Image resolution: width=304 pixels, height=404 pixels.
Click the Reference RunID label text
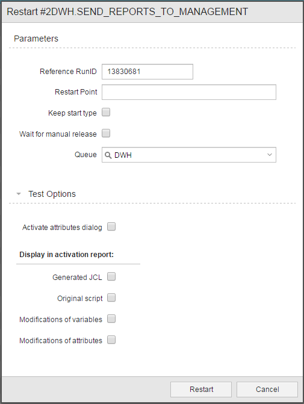click(68, 72)
